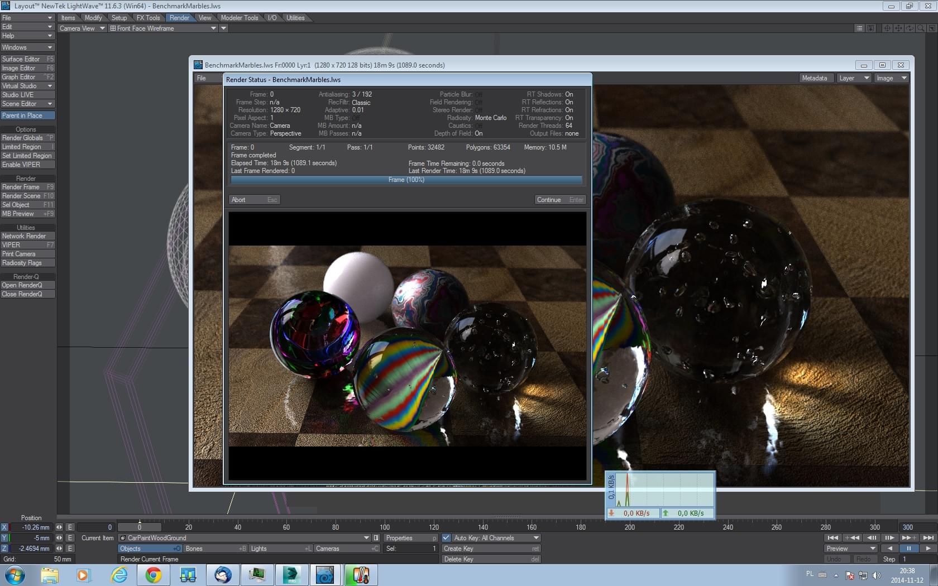Viewport: 938px width, 586px height.
Task: Open the item list icon beside Current Item
Action: (376, 538)
